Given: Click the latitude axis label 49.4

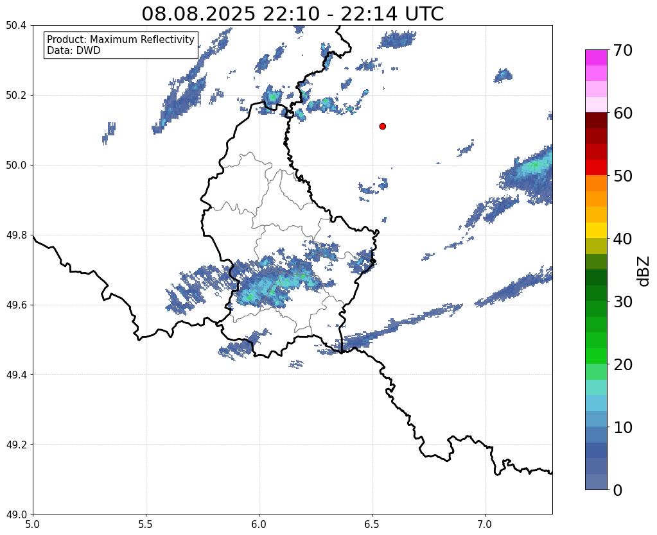Looking at the screenshot, I should coord(16,375).
